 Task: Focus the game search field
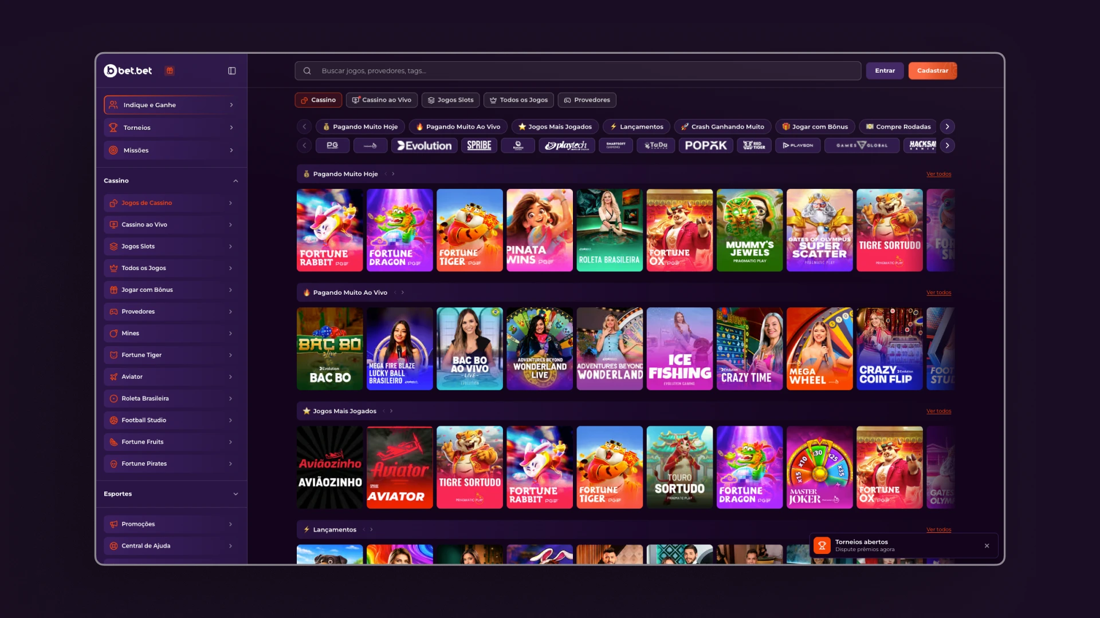coord(577,71)
